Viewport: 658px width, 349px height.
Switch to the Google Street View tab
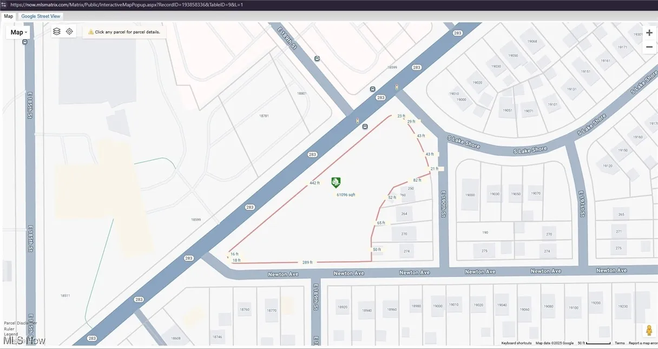click(41, 16)
